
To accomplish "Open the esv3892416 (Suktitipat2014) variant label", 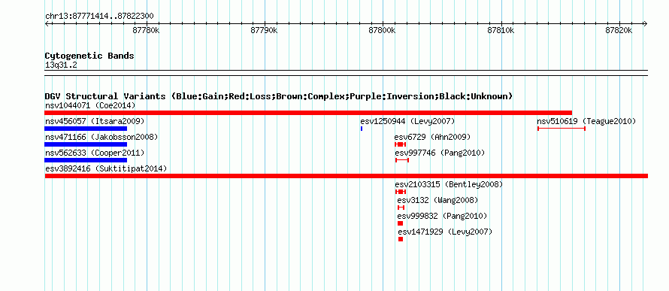I will coord(106,168).
